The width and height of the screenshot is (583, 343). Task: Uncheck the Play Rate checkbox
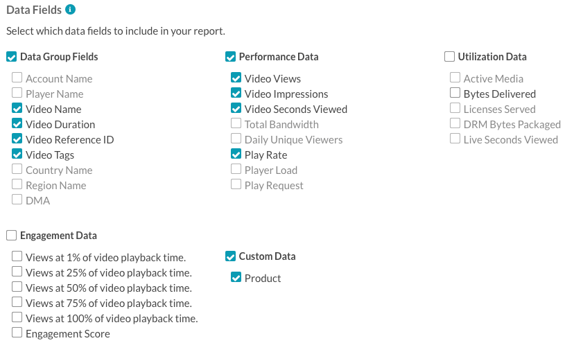click(236, 153)
